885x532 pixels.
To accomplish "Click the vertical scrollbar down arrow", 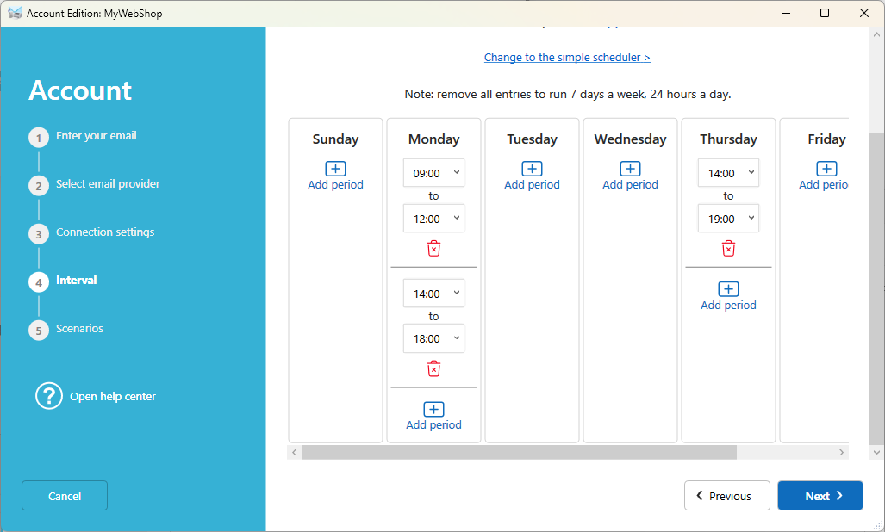I will [876, 452].
